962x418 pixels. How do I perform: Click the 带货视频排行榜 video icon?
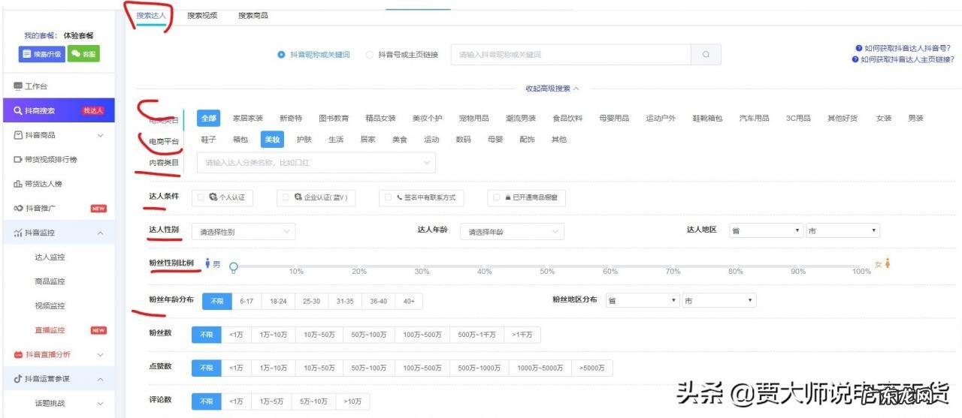tap(18, 159)
